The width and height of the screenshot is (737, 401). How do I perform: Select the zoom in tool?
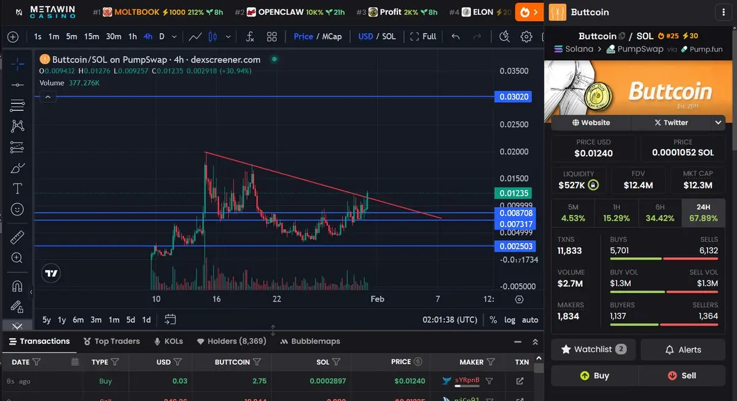[x=17, y=258]
